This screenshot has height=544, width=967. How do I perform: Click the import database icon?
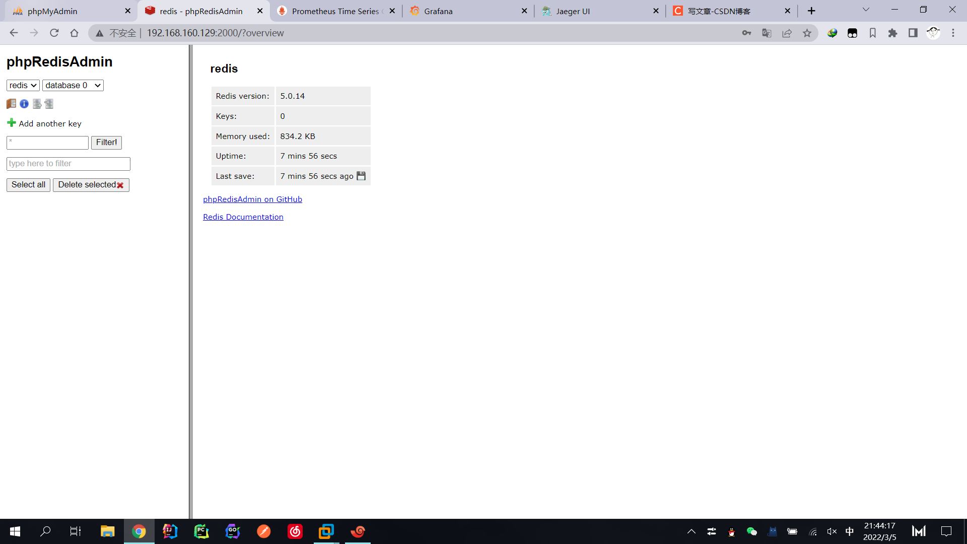click(x=49, y=104)
